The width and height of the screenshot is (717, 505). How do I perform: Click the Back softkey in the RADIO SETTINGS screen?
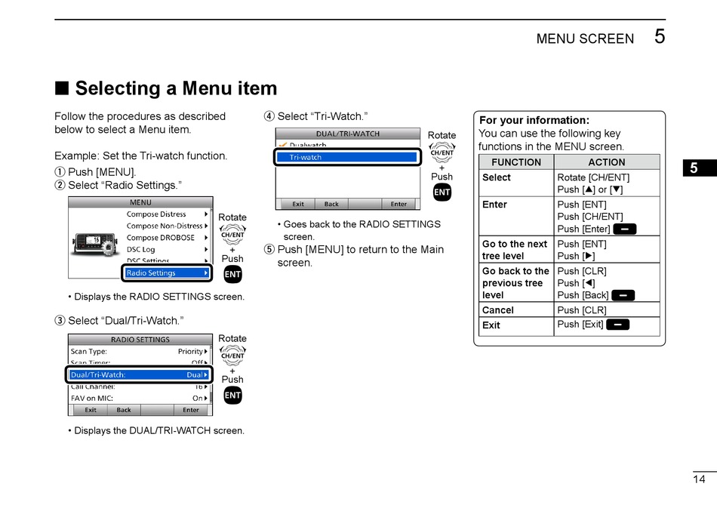pos(124,410)
